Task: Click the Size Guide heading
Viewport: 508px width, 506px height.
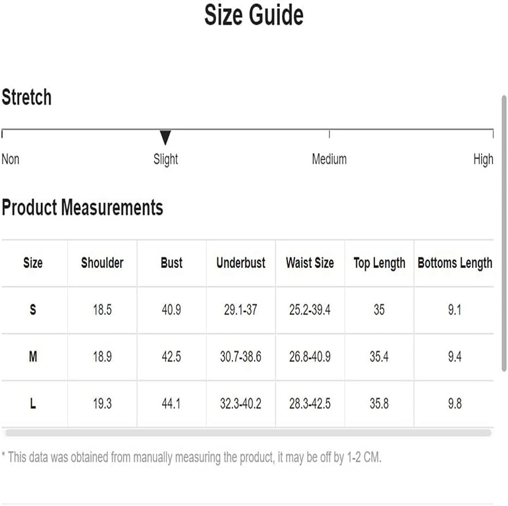Action: [x=253, y=15]
